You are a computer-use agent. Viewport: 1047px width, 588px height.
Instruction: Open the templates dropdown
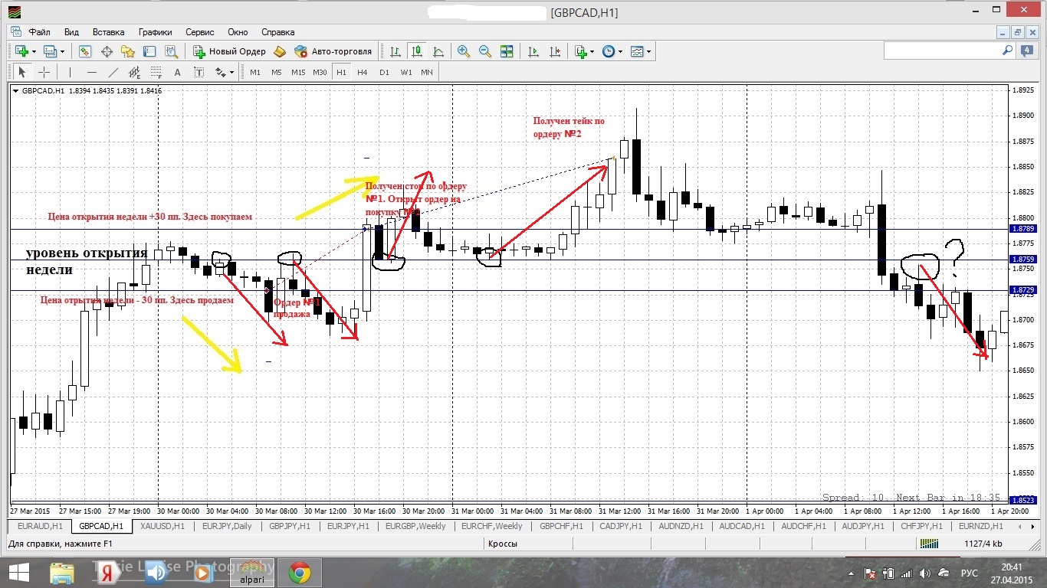(648, 51)
